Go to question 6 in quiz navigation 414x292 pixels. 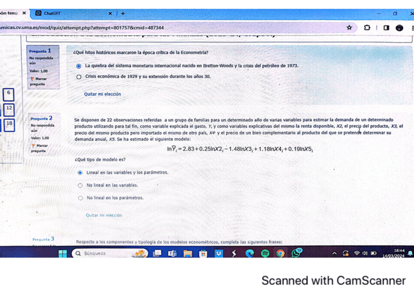[x=8, y=95]
